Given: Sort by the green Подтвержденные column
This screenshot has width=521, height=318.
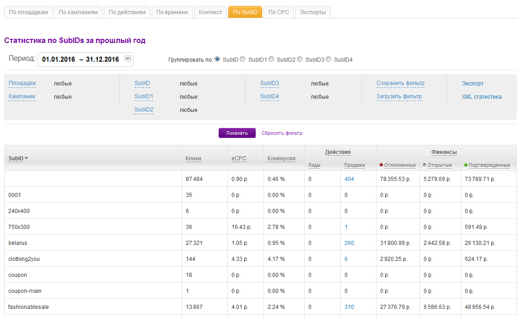Looking at the screenshot, I should pyautogui.click(x=489, y=165).
